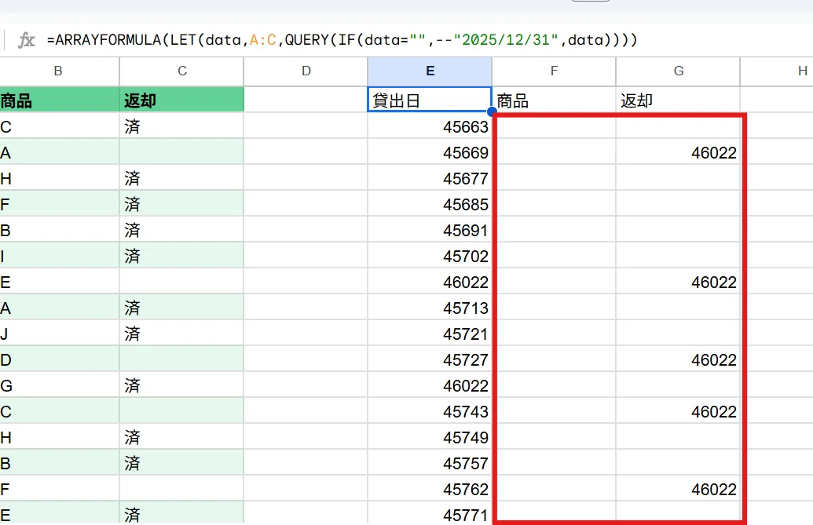Image resolution: width=813 pixels, height=525 pixels.
Task: Select empty 返却 cell in product D row
Action: pyautogui.click(x=182, y=359)
